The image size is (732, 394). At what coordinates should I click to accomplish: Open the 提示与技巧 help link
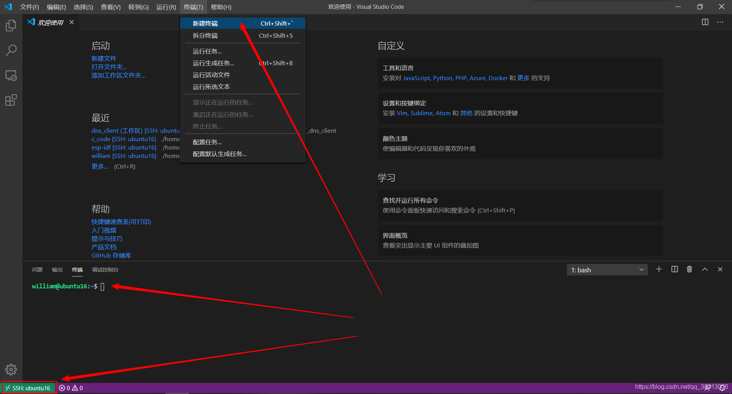(x=107, y=238)
